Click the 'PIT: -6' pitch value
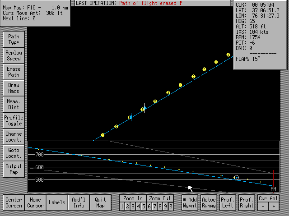This screenshot has height=216, width=289. (x=245, y=43)
